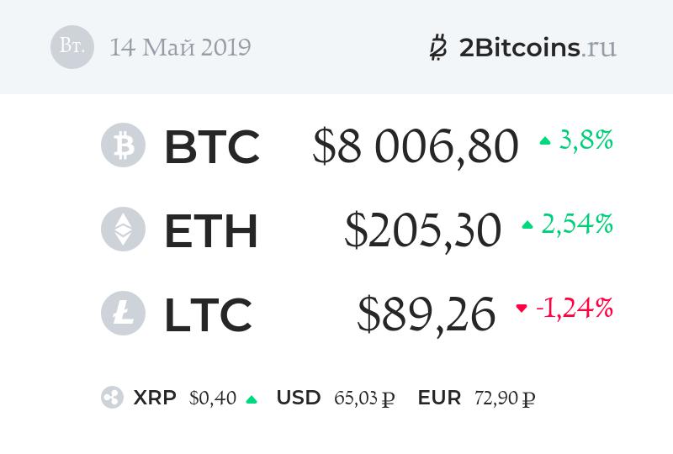Select the LTC ticker label
673x454 pixels.
tap(208, 314)
